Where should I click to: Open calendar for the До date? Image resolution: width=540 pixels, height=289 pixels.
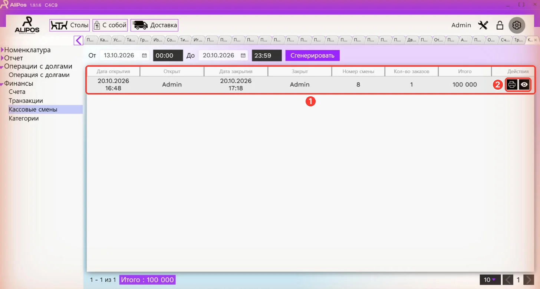click(x=243, y=56)
